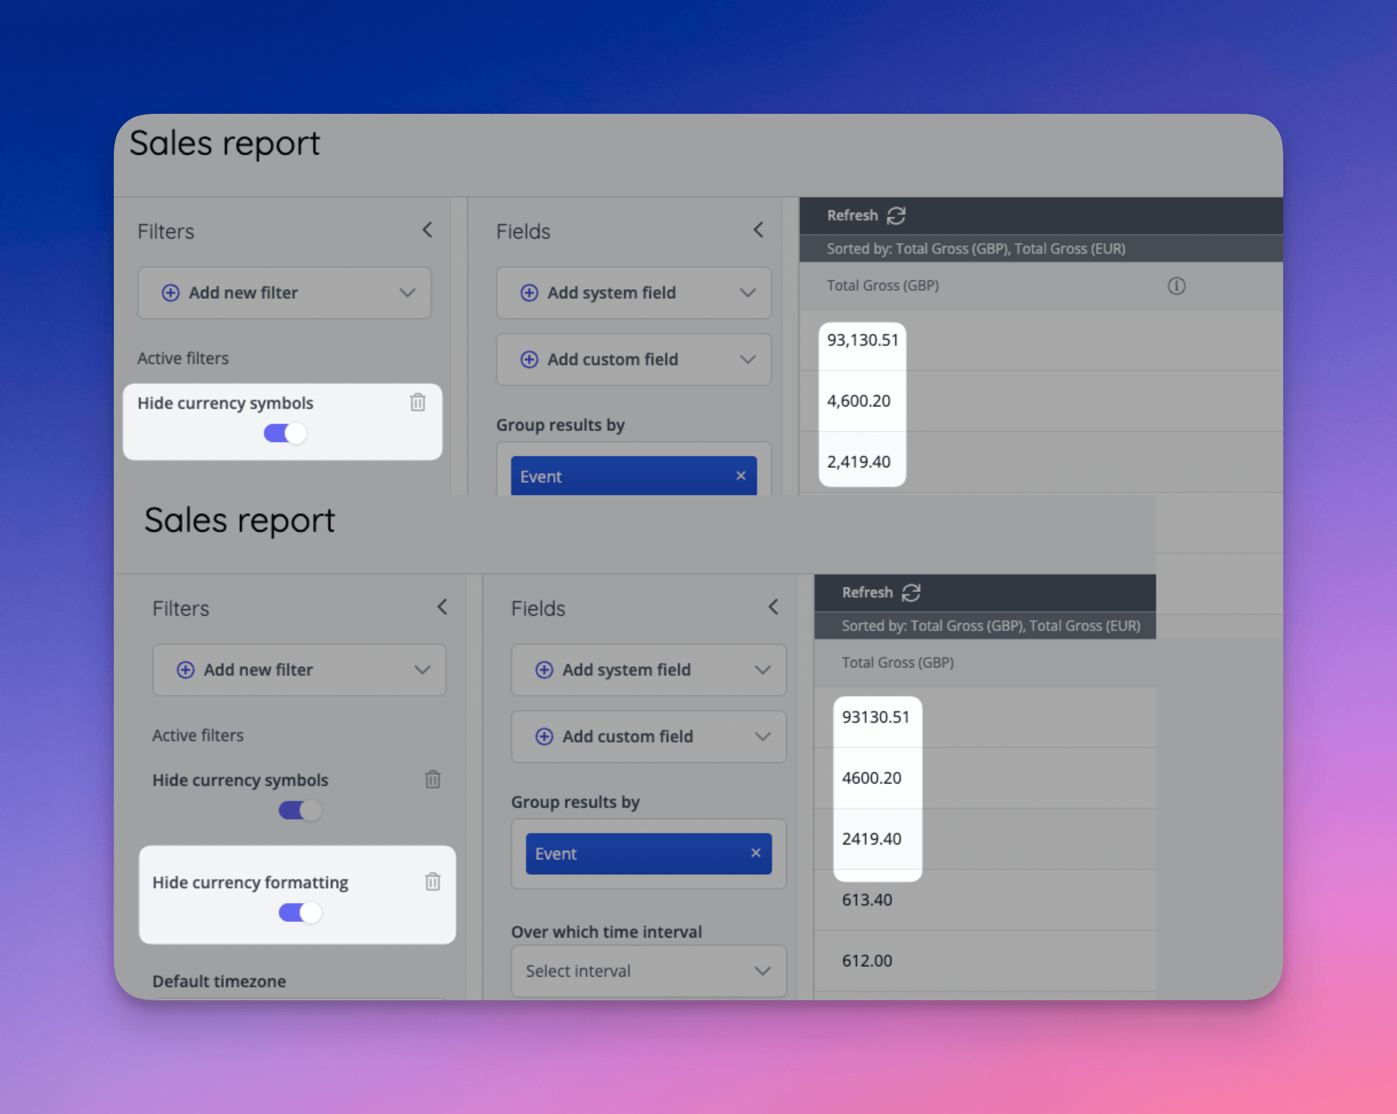
Task: Click the Total Gross (GBP) column header
Action: coord(882,285)
